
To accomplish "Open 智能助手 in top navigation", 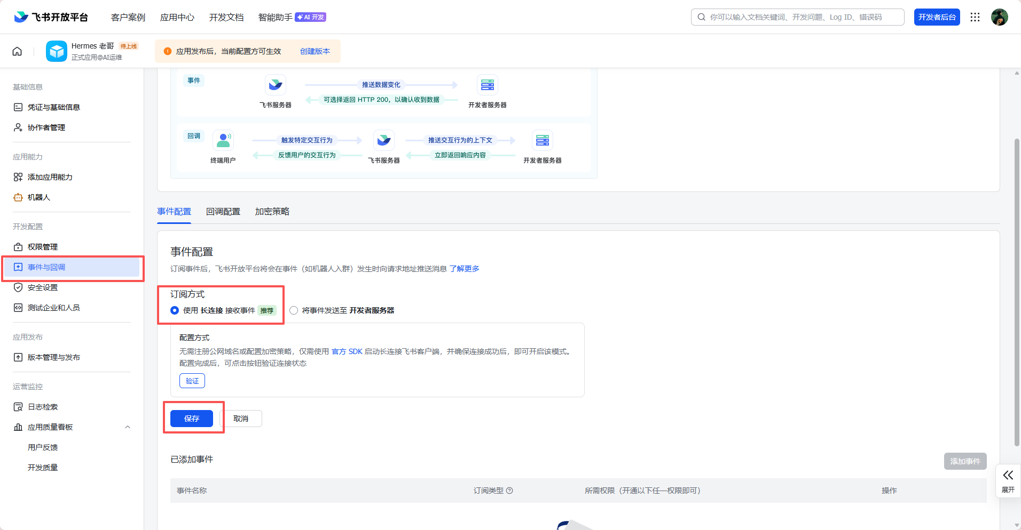I will point(276,17).
